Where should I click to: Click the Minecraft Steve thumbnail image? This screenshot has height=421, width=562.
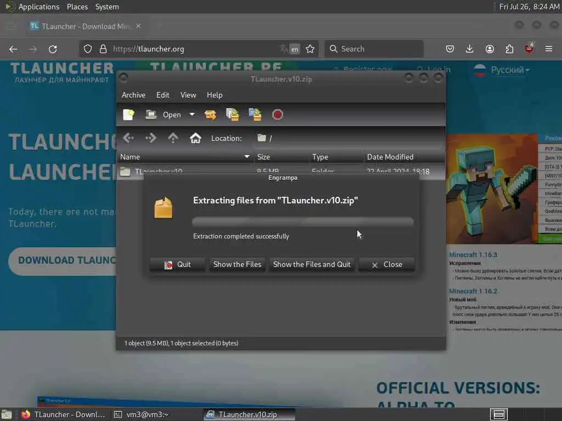(x=492, y=189)
